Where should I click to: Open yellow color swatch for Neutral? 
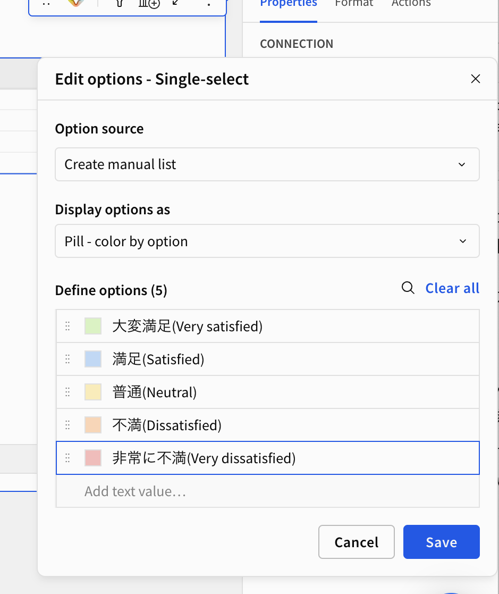tap(93, 392)
